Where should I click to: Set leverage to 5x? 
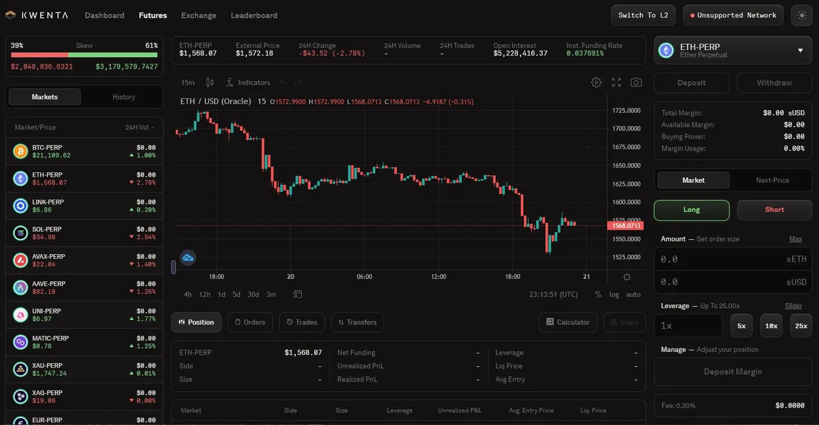pyautogui.click(x=741, y=326)
